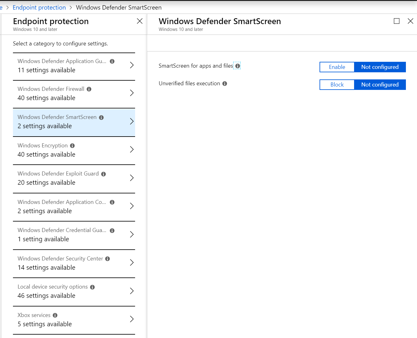Close the Endpoint protection blade
The height and width of the screenshot is (338, 417).
pyautogui.click(x=140, y=21)
